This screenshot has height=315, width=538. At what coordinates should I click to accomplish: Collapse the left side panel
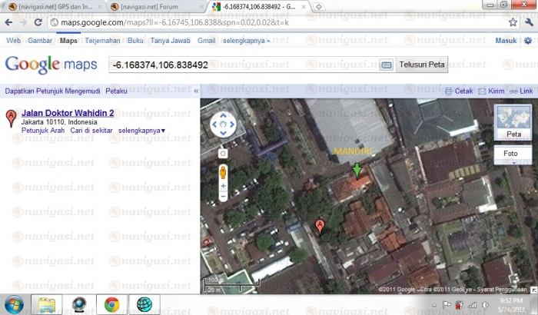(x=195, y=91)
